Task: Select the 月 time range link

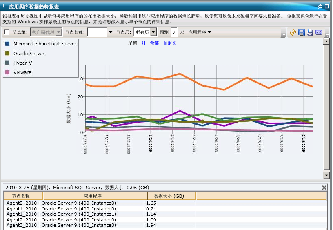Action: pos(143,43)
